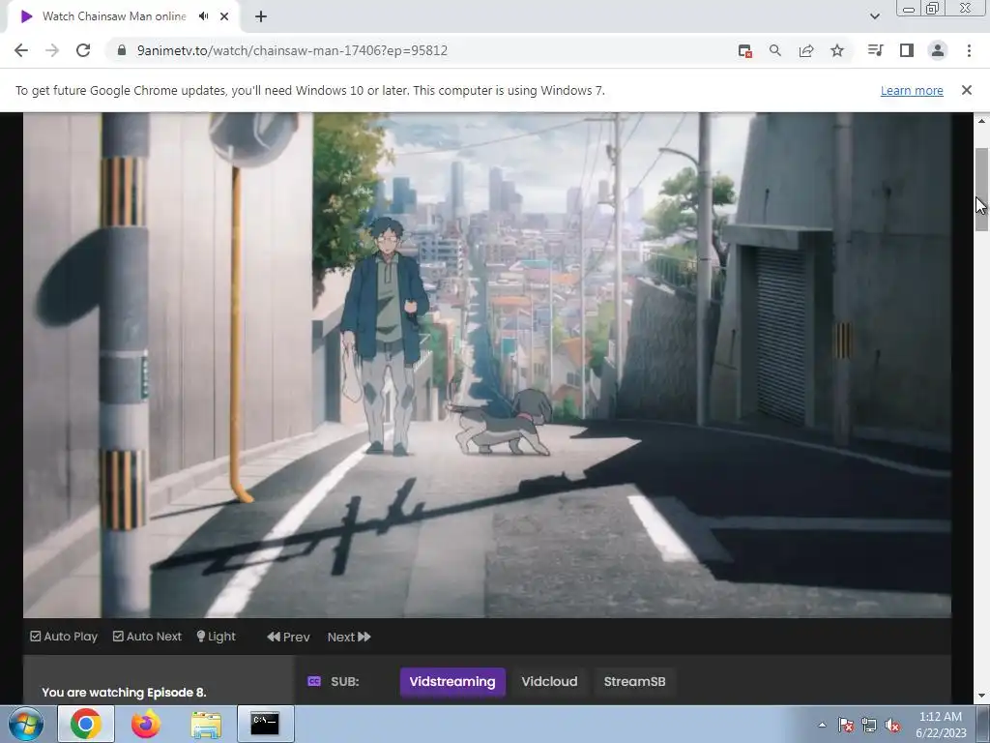Dismiss the Chrome update notification bar
This screenshot has height=743, width=990.
967,90
